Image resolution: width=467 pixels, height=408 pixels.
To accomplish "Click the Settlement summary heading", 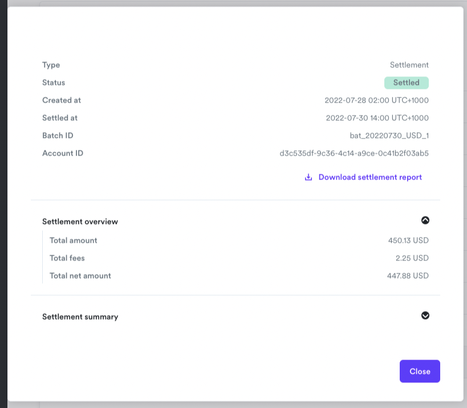I will (x=80, y=317).
